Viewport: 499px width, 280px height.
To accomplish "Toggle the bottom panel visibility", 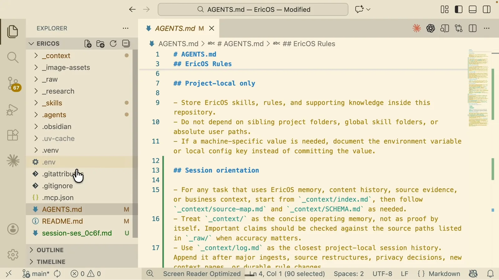I will (473, 9).
